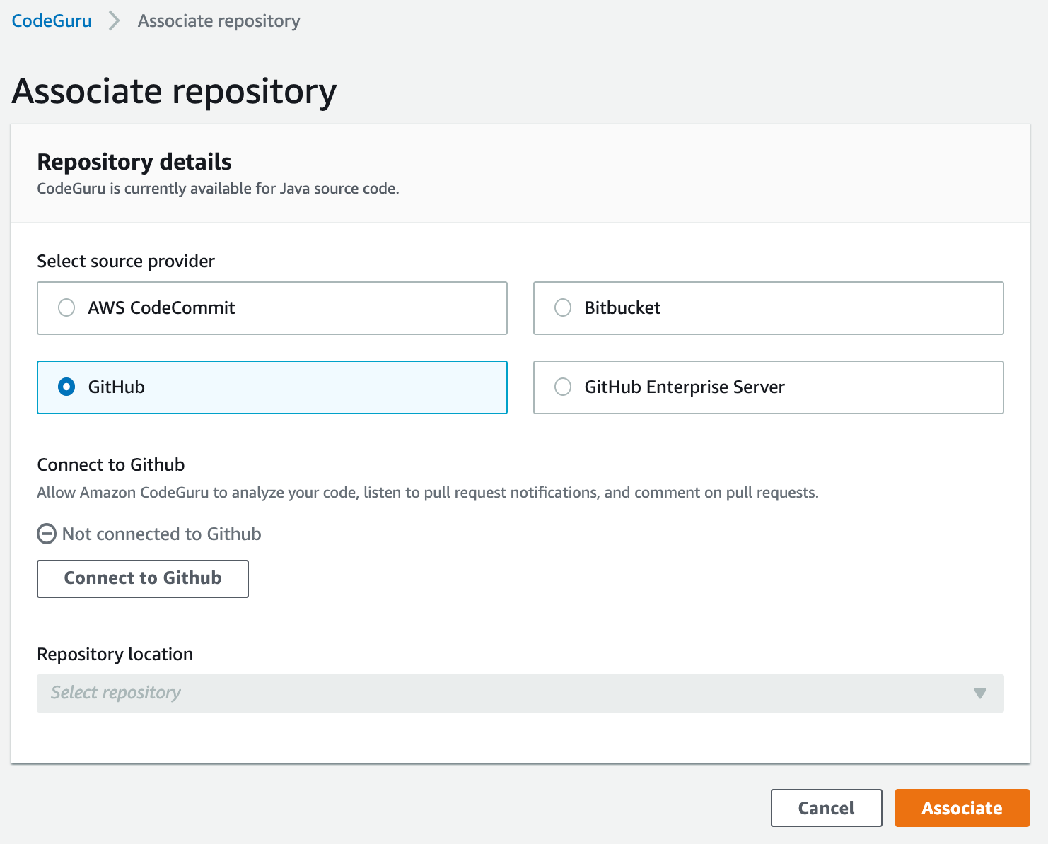Click the Not connected to Github text
The height and width of the screenshot is (844, 1048).
click(x=162, y=534)
